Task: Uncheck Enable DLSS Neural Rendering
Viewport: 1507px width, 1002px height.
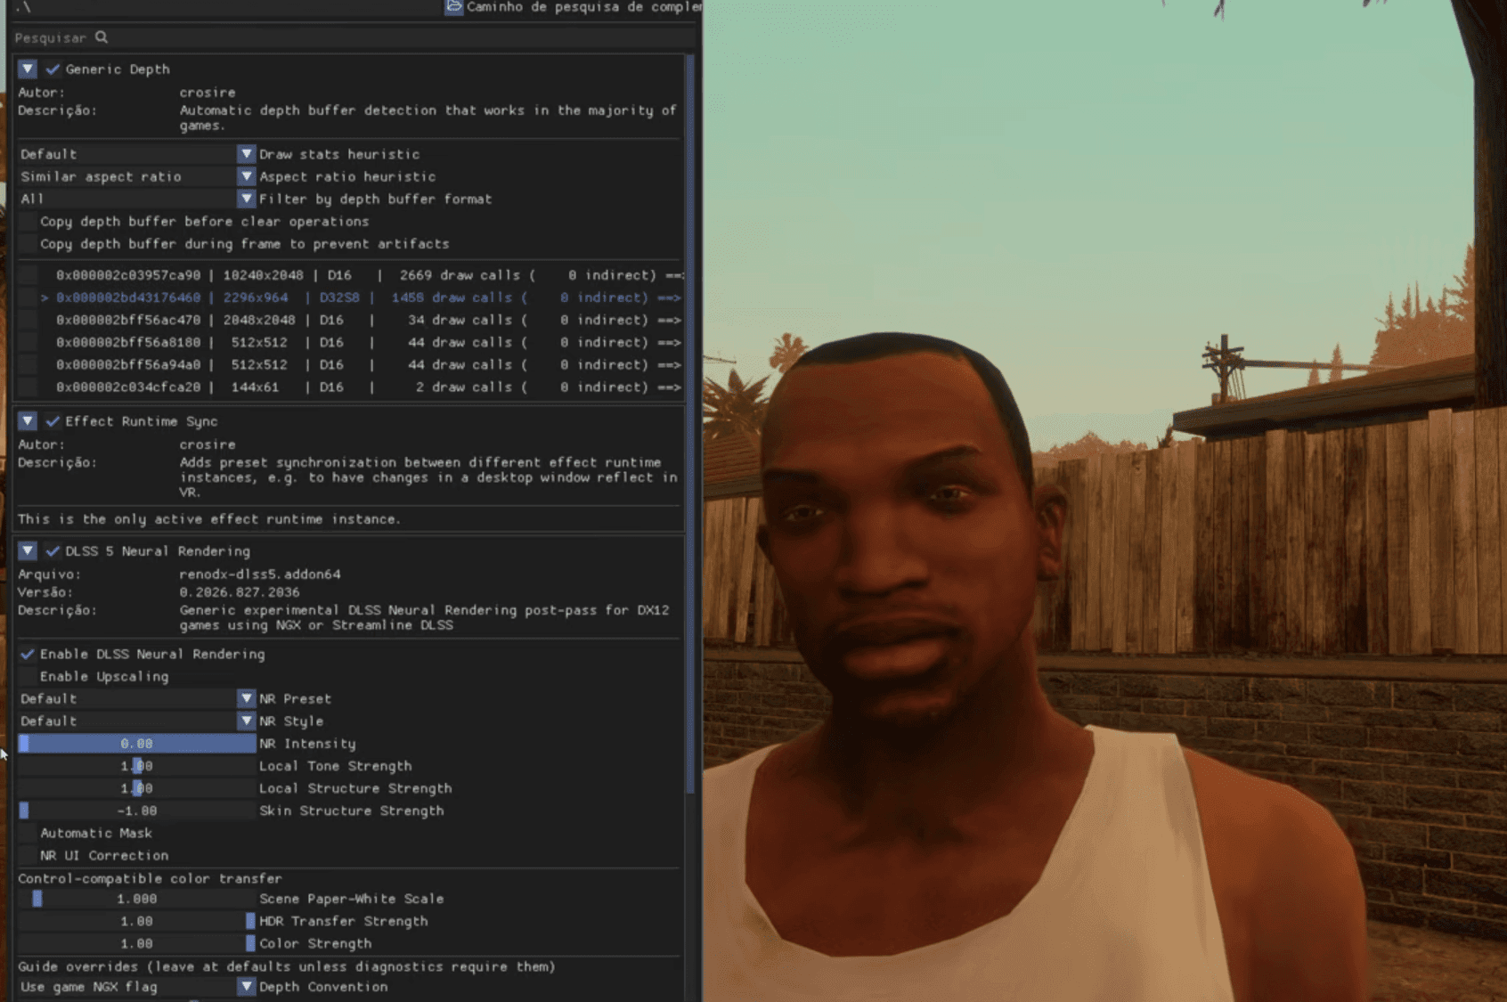Action: coord(28,654)
